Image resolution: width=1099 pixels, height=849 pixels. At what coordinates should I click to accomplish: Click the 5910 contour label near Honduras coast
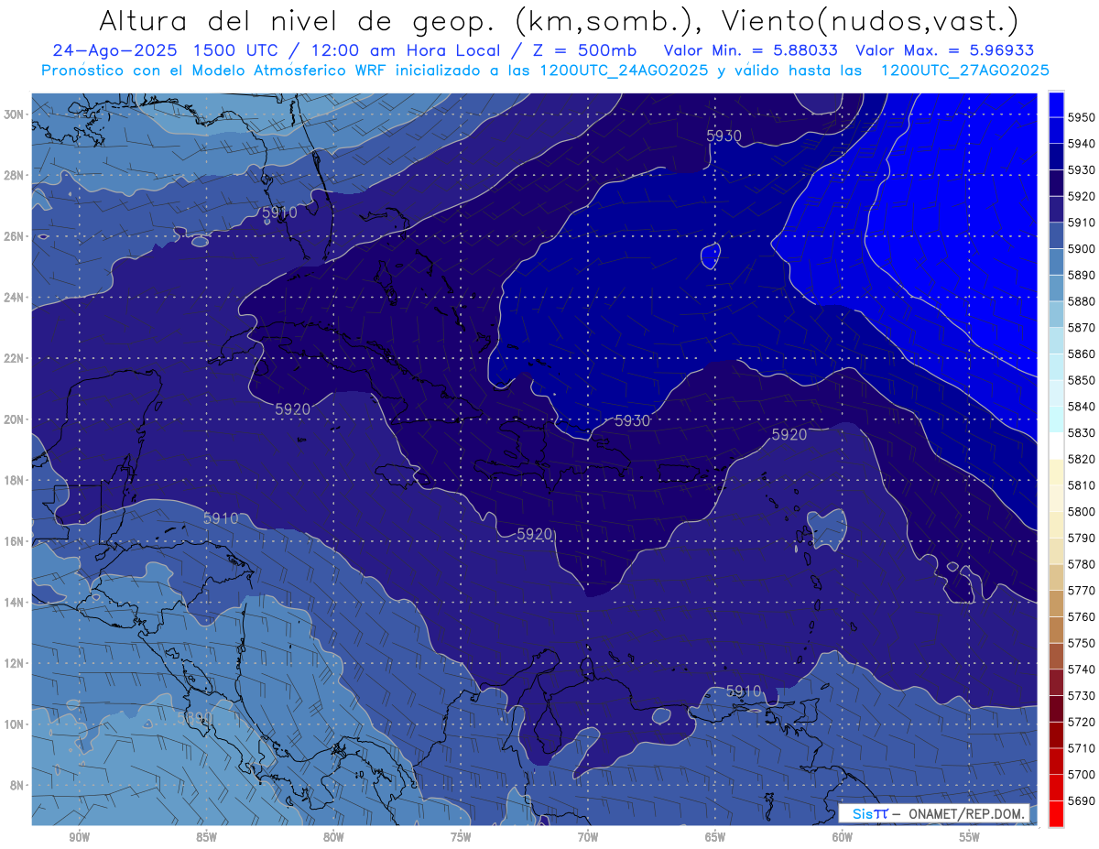pyautogui.click(x=221, y=518)
